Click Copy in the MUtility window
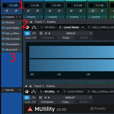The image size is (114, 114). tap(65, 102)
